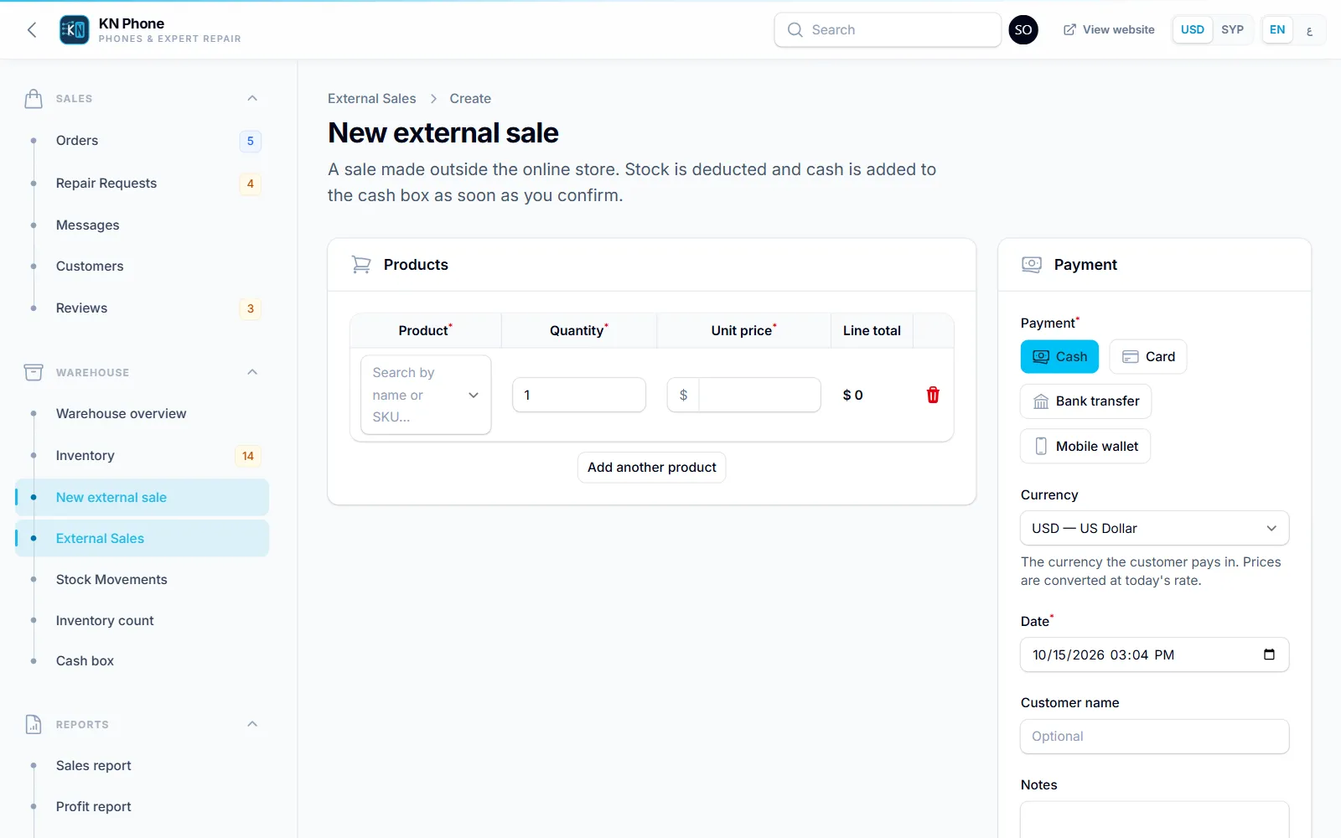Click the back arrow icon in header

32,30
